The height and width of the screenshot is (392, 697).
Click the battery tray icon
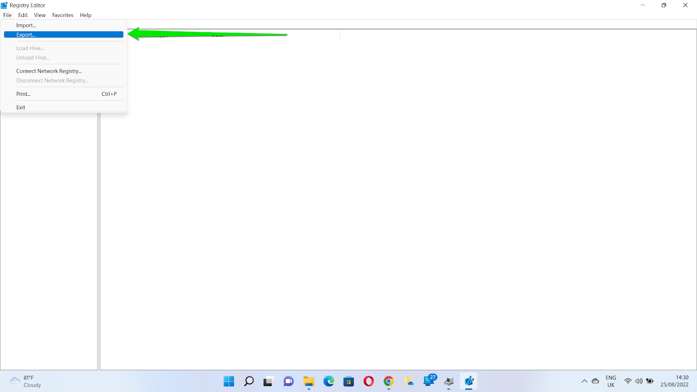(650, 381)
